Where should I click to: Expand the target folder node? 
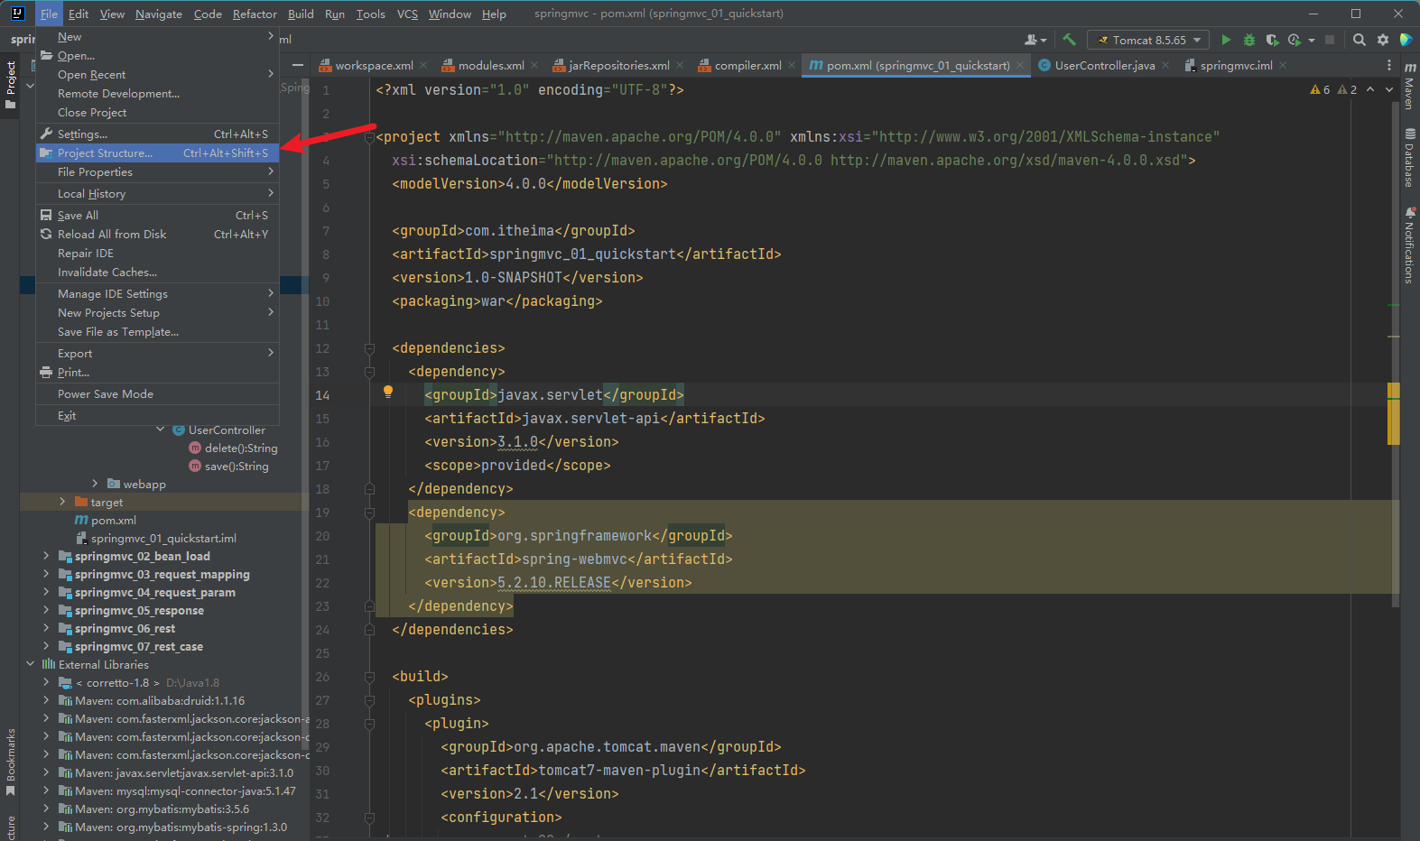tap(62, 502)
